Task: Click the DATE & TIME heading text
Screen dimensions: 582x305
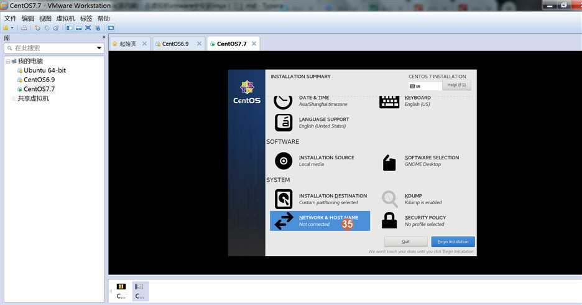Action: click(x=314, y=97)
